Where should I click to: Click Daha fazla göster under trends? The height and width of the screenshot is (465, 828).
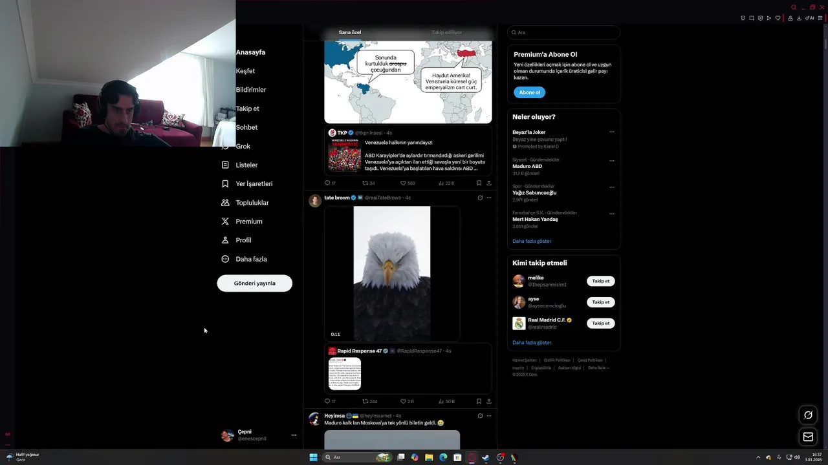point(532,241)
